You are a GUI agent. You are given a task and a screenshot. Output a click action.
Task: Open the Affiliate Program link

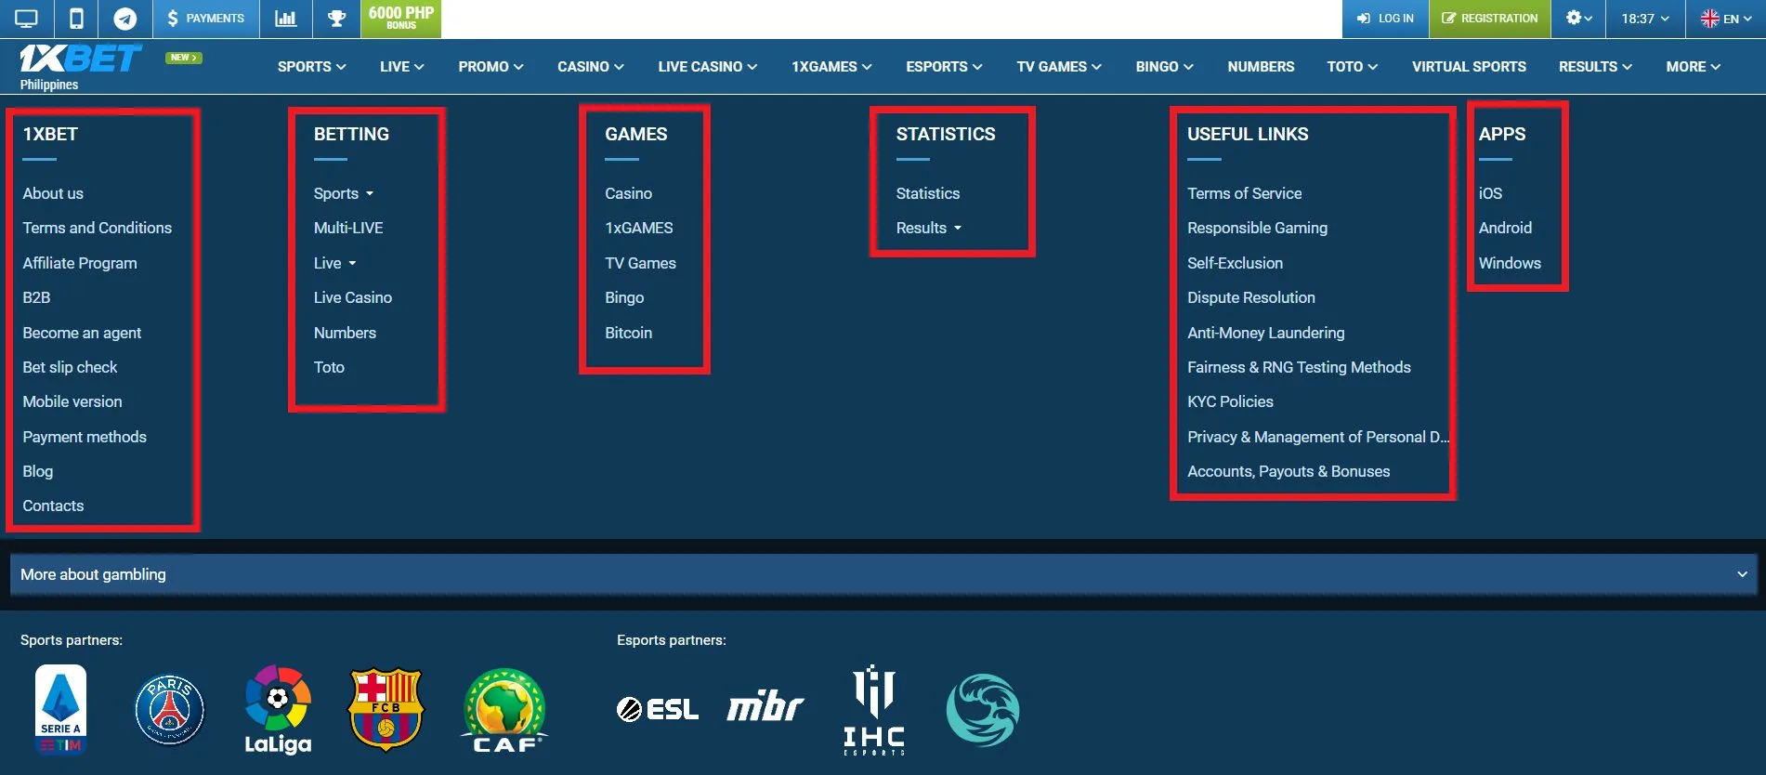80,263
